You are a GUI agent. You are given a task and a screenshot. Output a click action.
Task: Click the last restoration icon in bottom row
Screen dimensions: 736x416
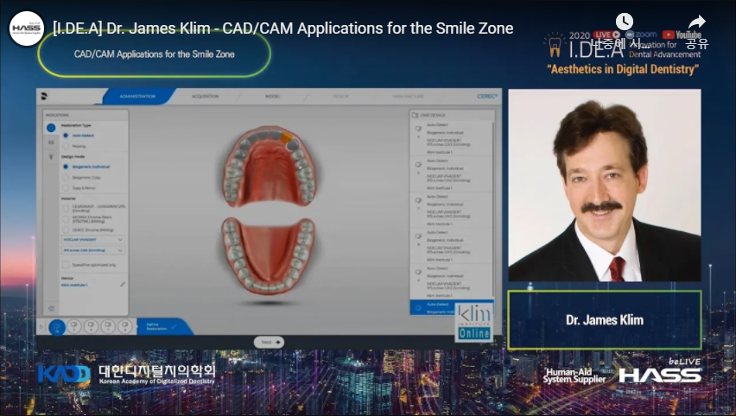(124, 327)
